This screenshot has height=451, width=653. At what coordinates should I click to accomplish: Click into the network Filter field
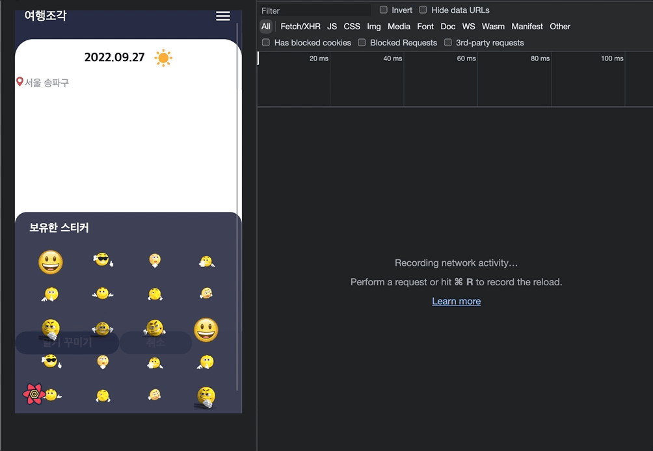314,10
